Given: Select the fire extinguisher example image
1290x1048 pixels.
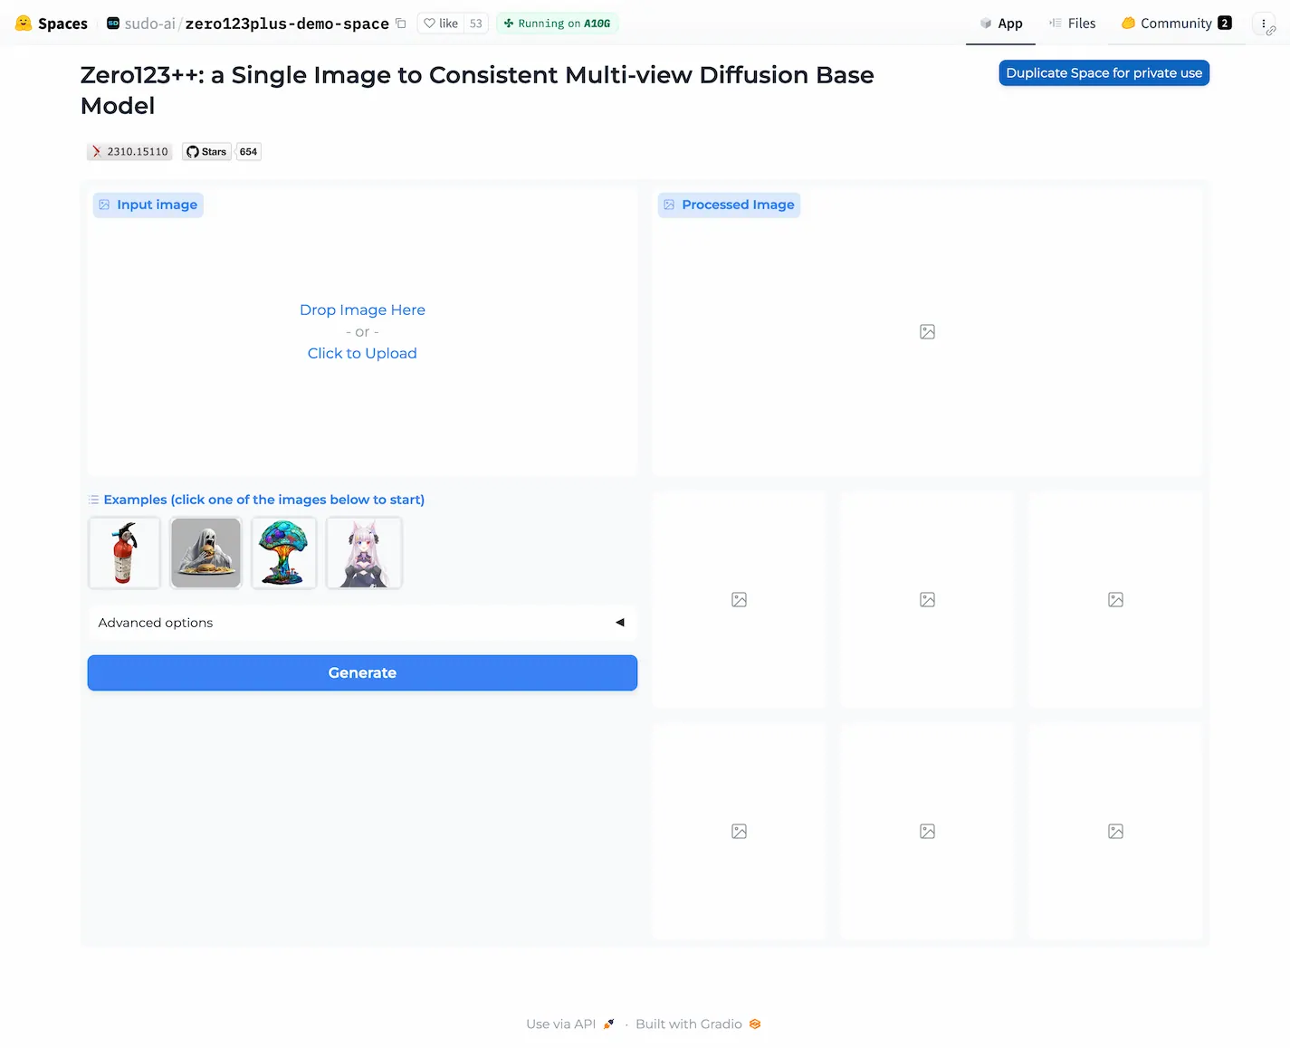Looking at the screenshot, I should [125, 553].
